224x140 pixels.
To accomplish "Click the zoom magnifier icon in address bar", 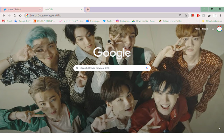I will [x=180, y=15].
